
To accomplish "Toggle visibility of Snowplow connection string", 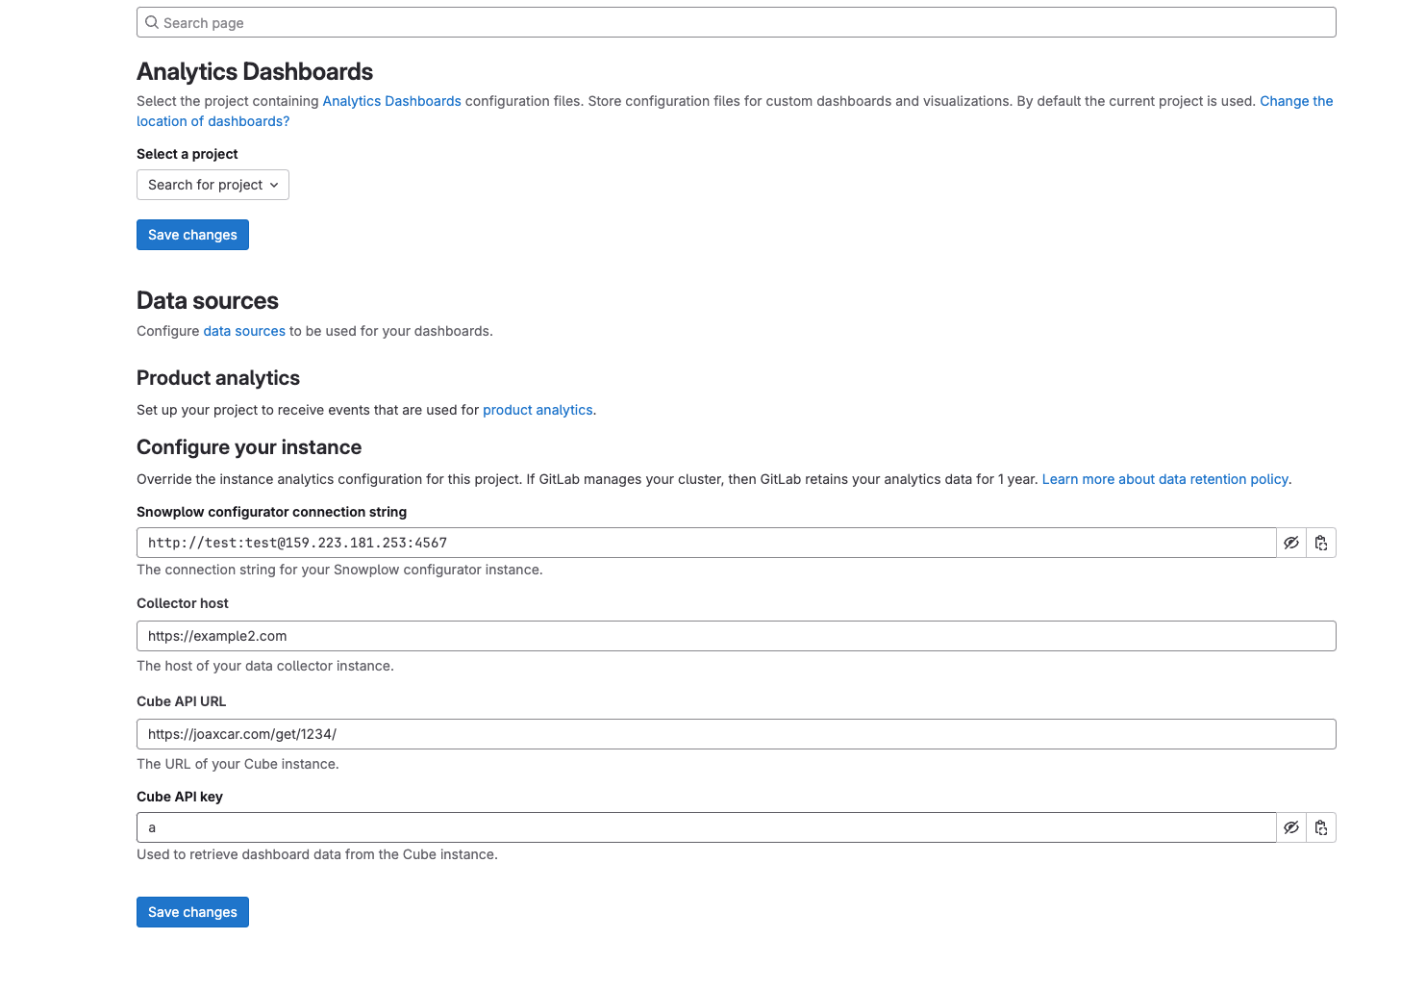I will [1291, 543].
